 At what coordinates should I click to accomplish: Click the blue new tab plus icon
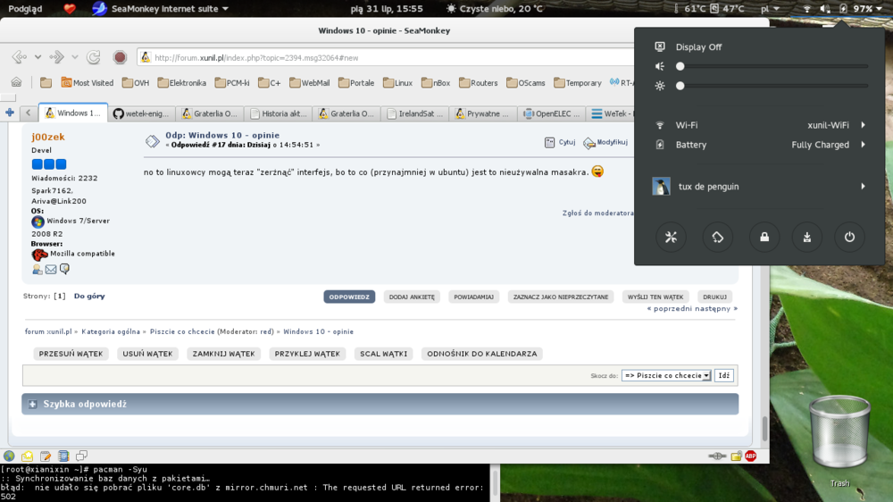(x=10, y=113)
